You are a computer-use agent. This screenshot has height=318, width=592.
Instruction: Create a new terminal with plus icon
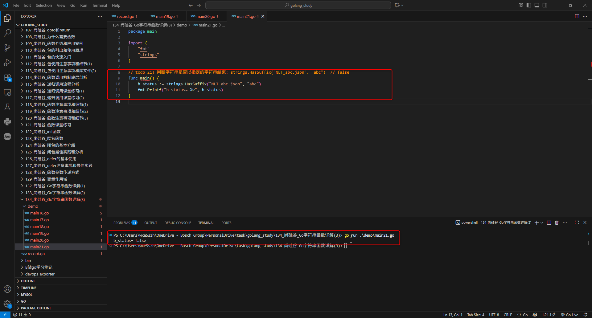[x=536, y=222]
